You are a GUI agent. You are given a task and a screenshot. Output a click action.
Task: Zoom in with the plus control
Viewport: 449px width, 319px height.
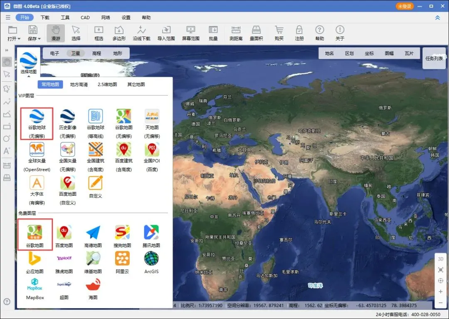click(x=441, y=292)
